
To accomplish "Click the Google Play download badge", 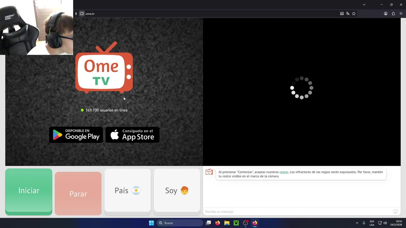I will click(x=76, y=135).
